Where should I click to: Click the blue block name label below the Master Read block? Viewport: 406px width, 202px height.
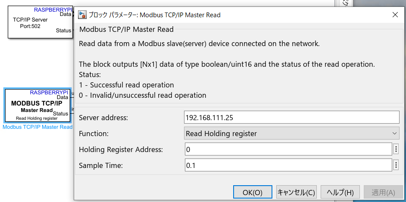tap(37, 127)
